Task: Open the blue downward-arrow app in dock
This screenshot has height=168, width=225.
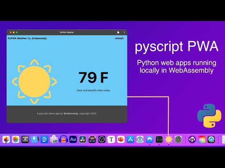Action: click(x=35, y=140)
